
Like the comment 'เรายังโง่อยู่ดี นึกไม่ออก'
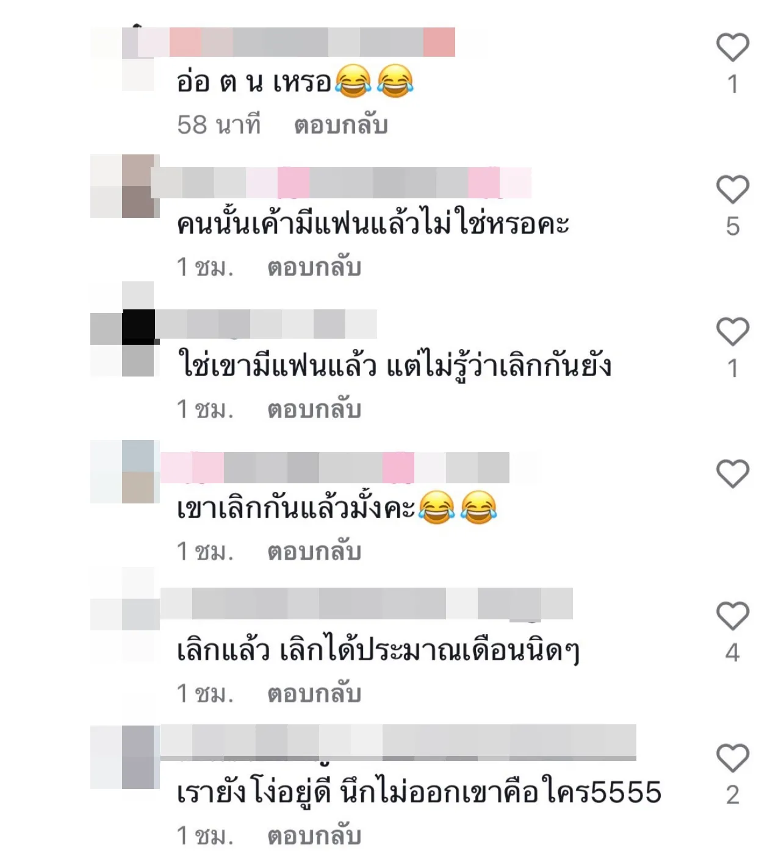[732, 758]
